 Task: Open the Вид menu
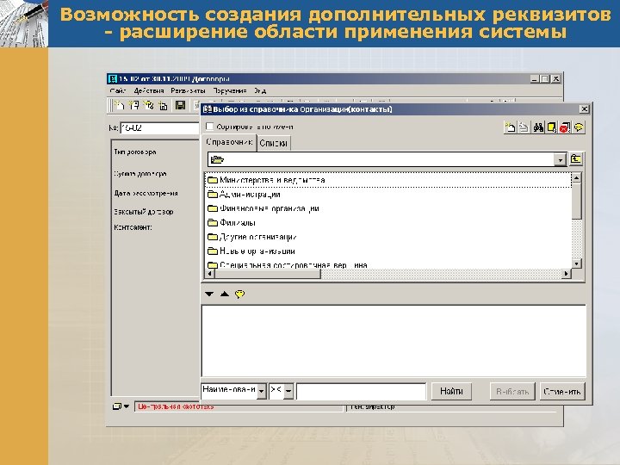(260, 90)
